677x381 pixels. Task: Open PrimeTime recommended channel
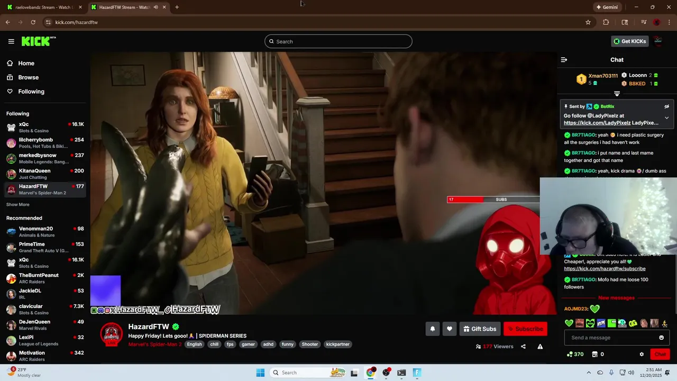click(x=45, y=247)
